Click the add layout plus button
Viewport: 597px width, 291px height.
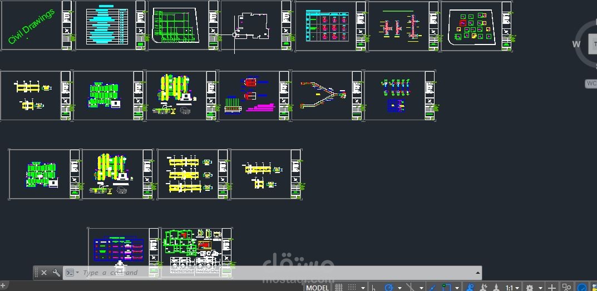[x=3, y=285]
